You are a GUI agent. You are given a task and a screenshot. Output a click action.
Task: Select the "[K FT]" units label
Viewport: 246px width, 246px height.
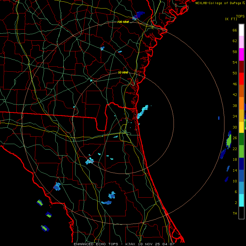[x=231, y=19]
